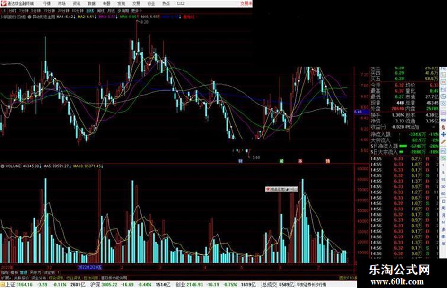Click the 另存为 button below the chart
The height and width of the screenshot is (288, 447).
[35, 272]
